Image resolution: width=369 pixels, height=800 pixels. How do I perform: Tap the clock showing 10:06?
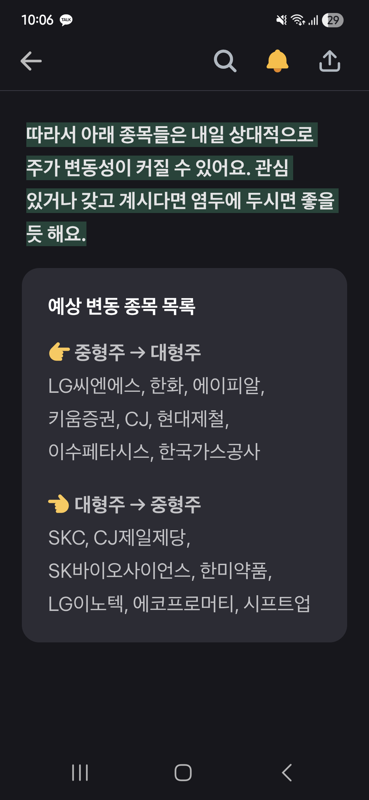37,20
